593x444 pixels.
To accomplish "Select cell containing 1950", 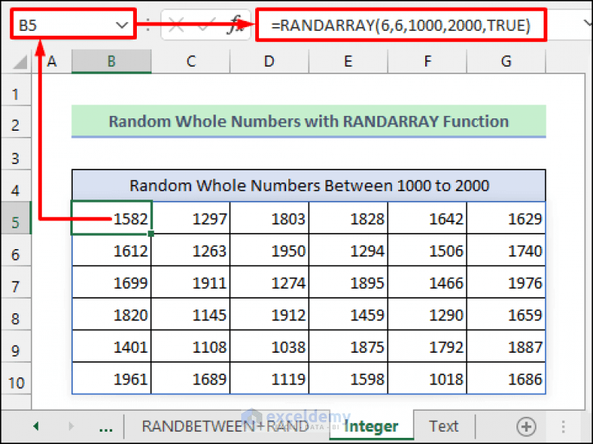I will (269, 250).
